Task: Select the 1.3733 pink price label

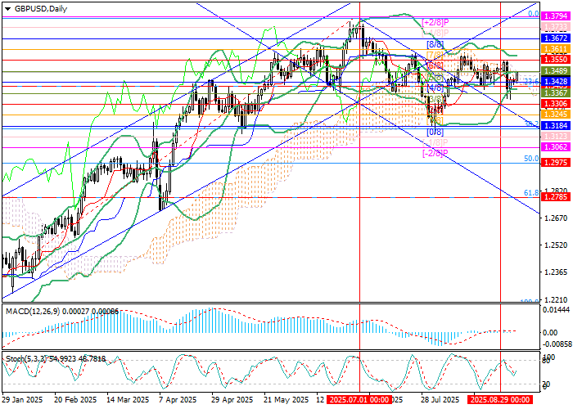Action: pos(556,27)
